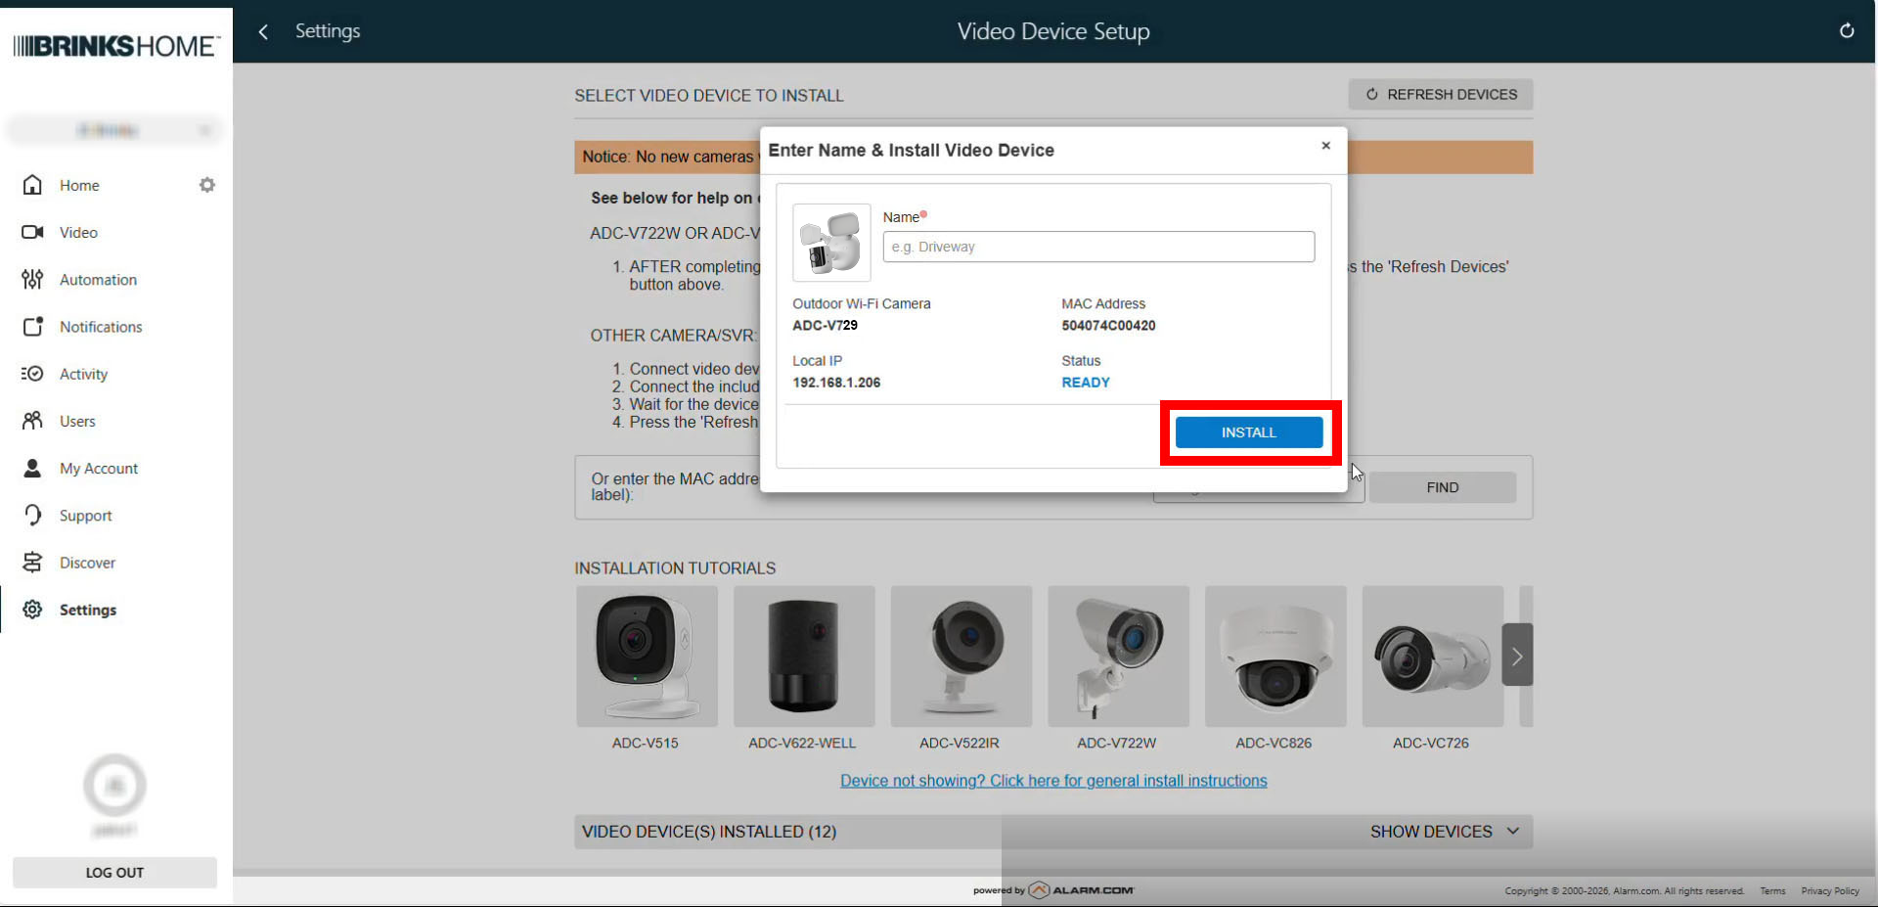Open the blurred system selector dropdown
Image resolution: width=1878 pixels, height=907 pixels.
pos(114,130)
